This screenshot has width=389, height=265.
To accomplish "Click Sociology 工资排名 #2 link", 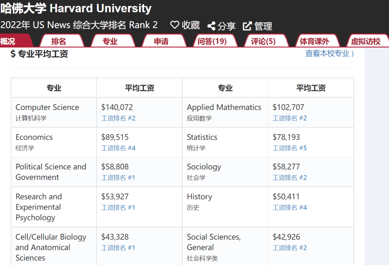I will tap(290, 178).
